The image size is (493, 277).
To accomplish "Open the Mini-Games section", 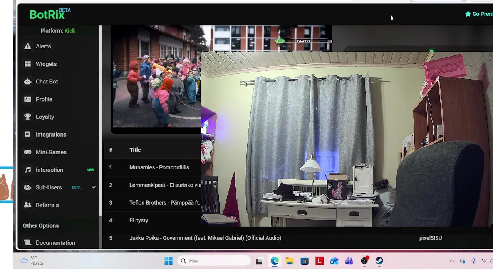I will 51,152.
